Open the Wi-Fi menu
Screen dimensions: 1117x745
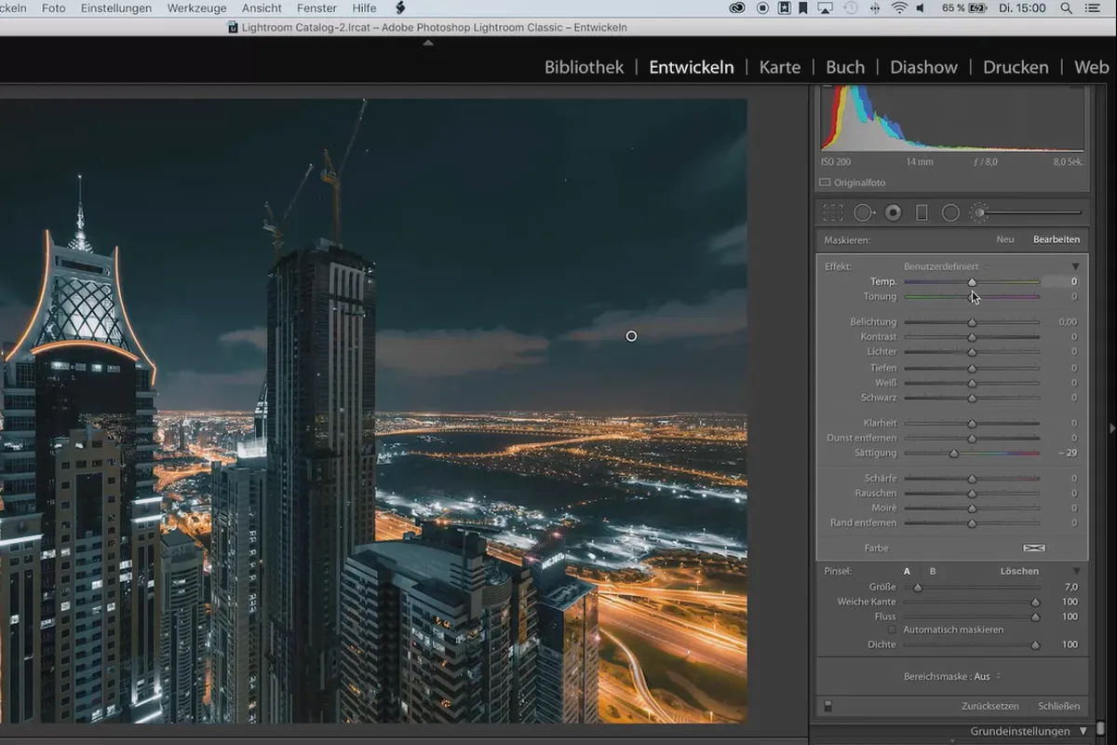899,8
